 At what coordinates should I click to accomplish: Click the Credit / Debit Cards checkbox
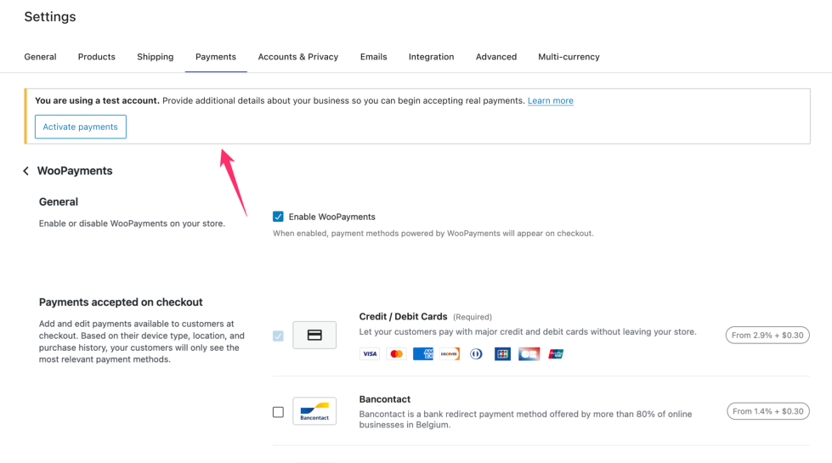coord(278,336)
